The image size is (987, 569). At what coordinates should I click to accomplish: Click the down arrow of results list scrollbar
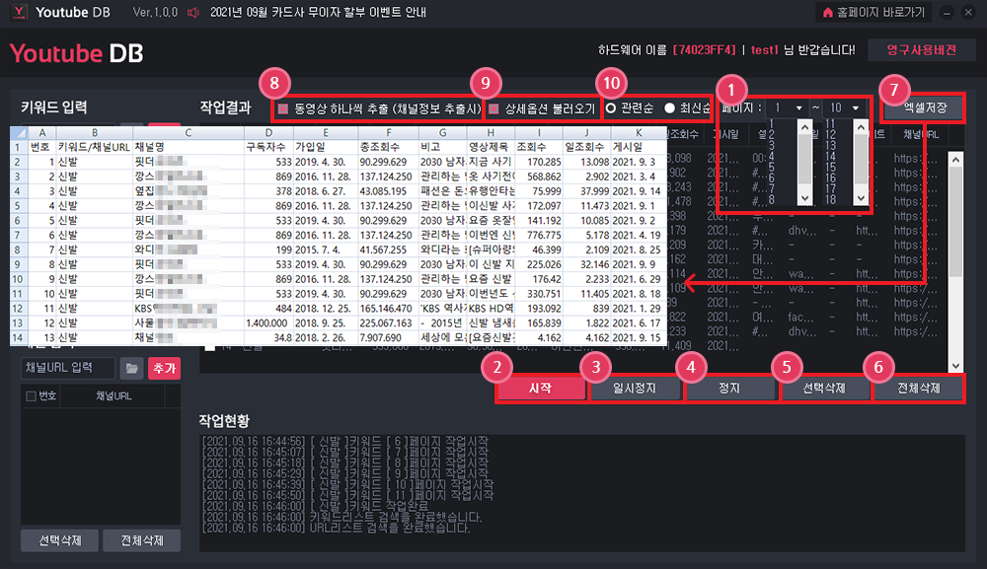pyautogui.click(x=955, y=366)
